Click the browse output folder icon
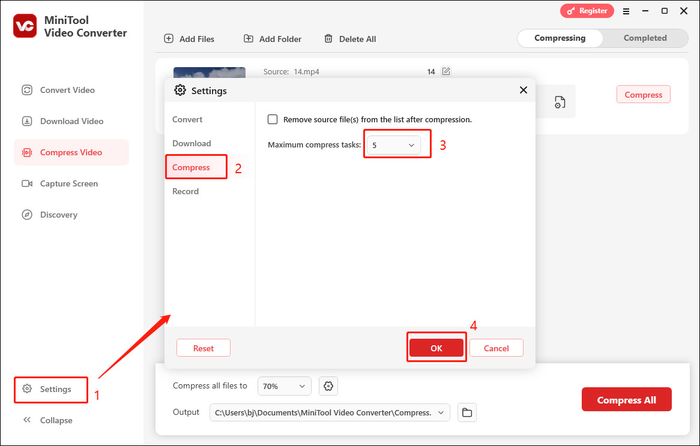The image size is (700, 446). click(467, 412)
